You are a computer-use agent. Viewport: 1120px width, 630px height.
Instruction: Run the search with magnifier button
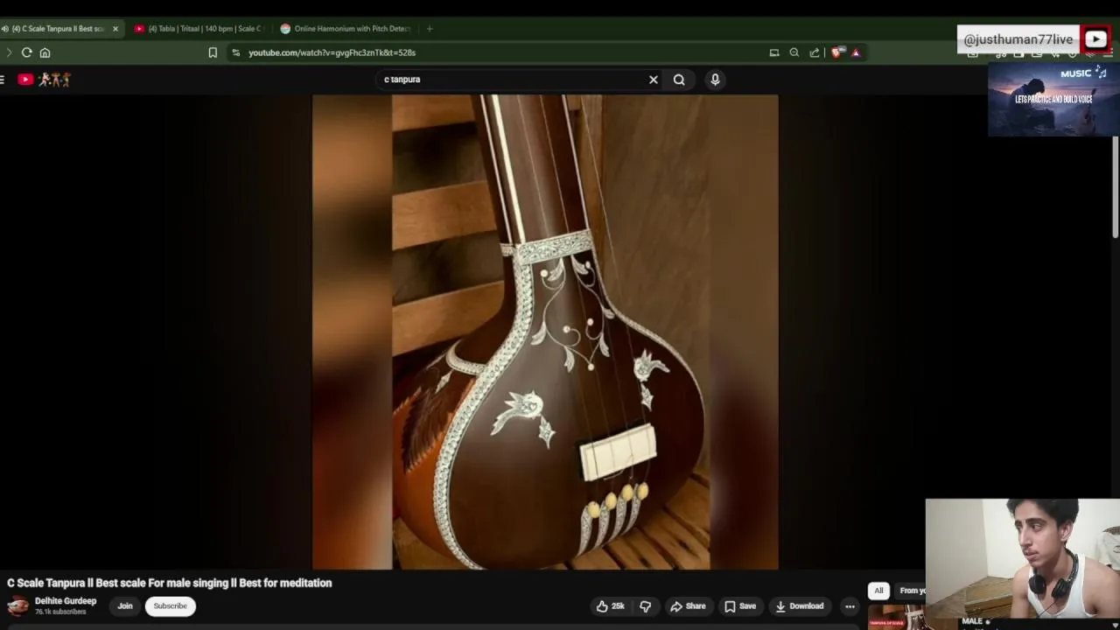coord(679,80)
